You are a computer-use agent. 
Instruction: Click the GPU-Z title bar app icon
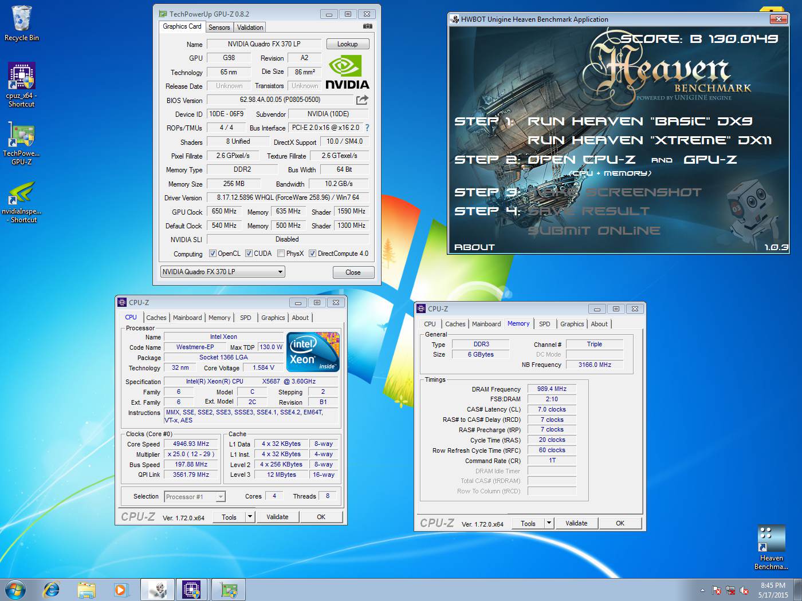pos(163,14)
